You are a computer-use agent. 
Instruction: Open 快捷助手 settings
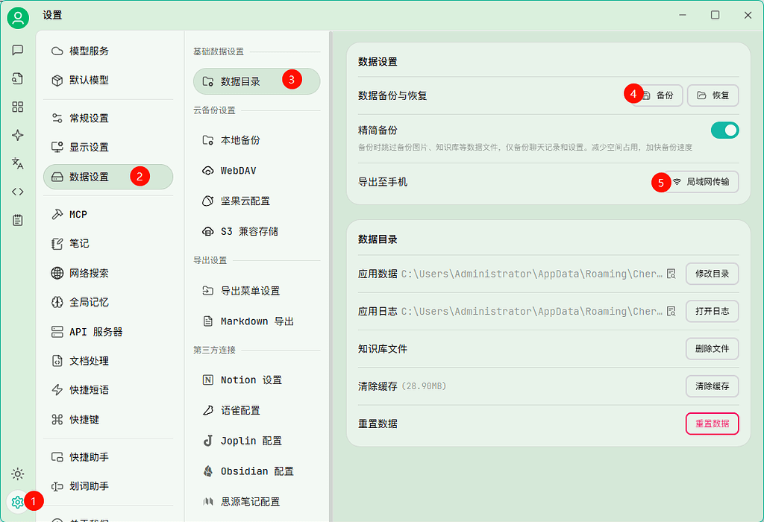click(108, 457)
